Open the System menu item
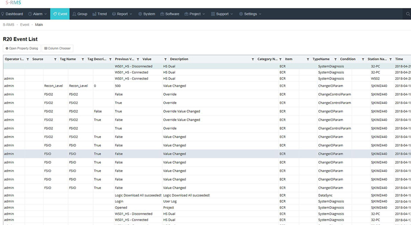 pyautogui.click(x=147, y=14)
